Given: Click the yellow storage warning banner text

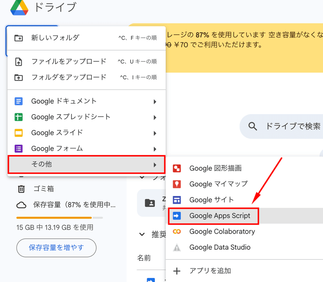Looking at the screenshot, I should coord(244,40).
